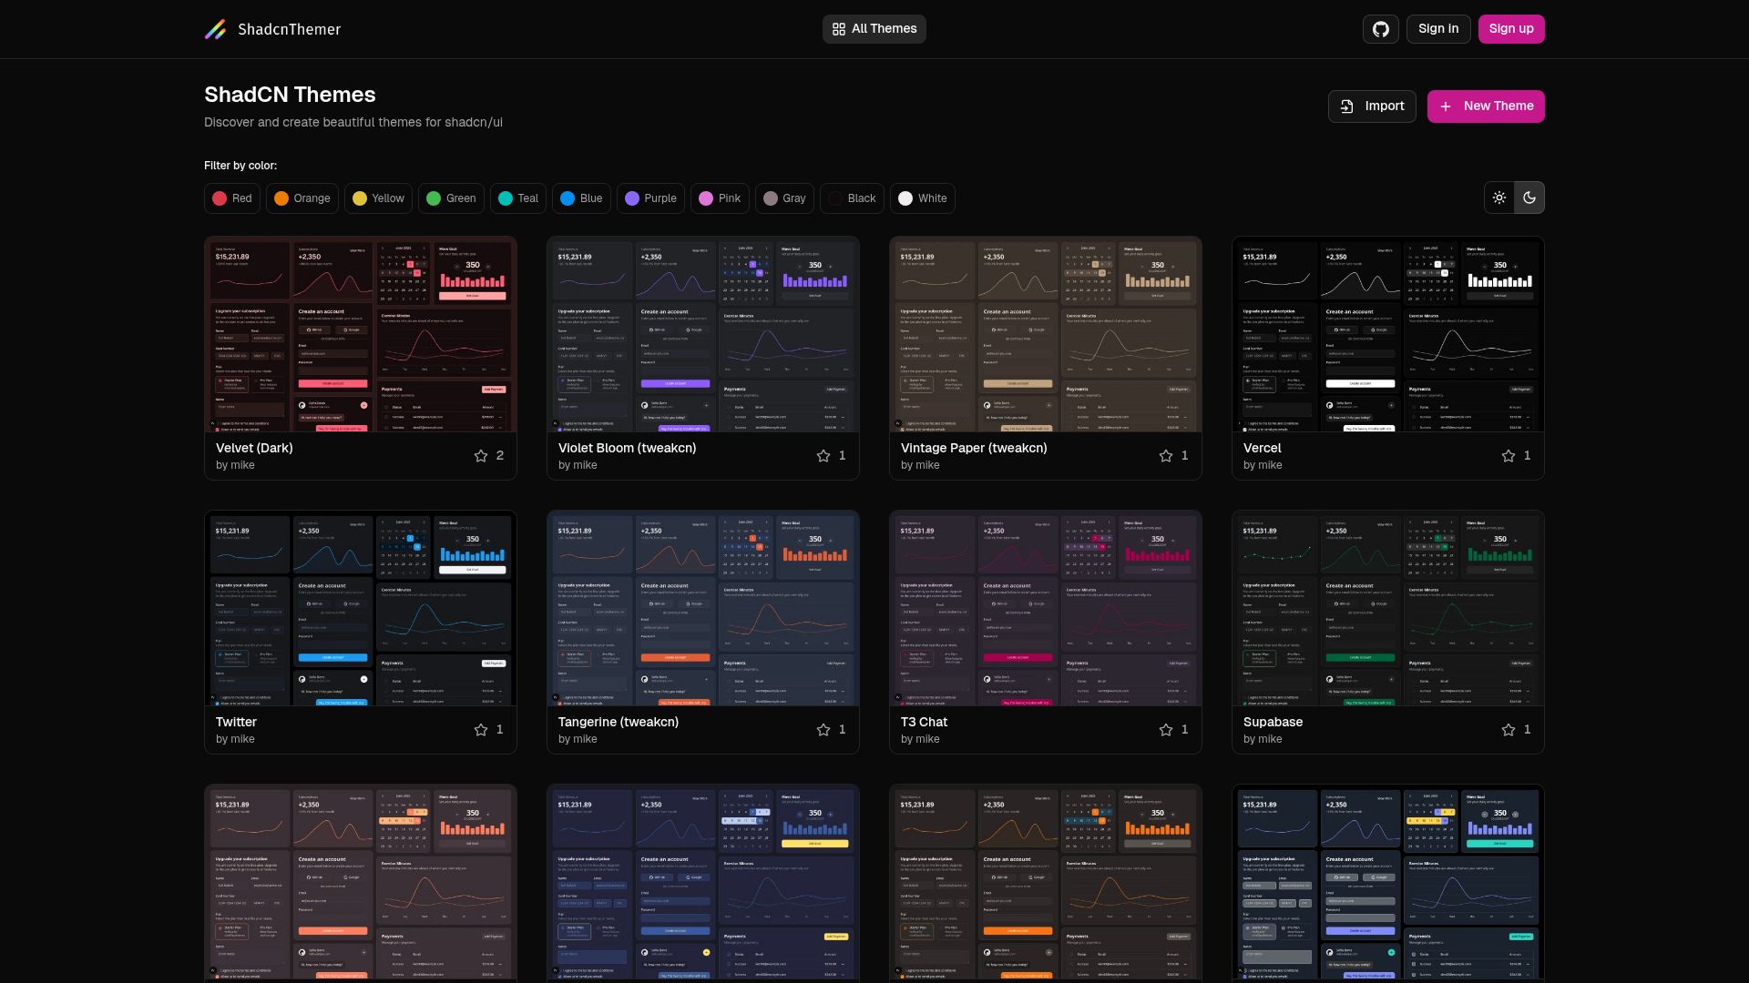Star the T3 Chat theme
1749x983 pixels.
[x=1166, y=730]
